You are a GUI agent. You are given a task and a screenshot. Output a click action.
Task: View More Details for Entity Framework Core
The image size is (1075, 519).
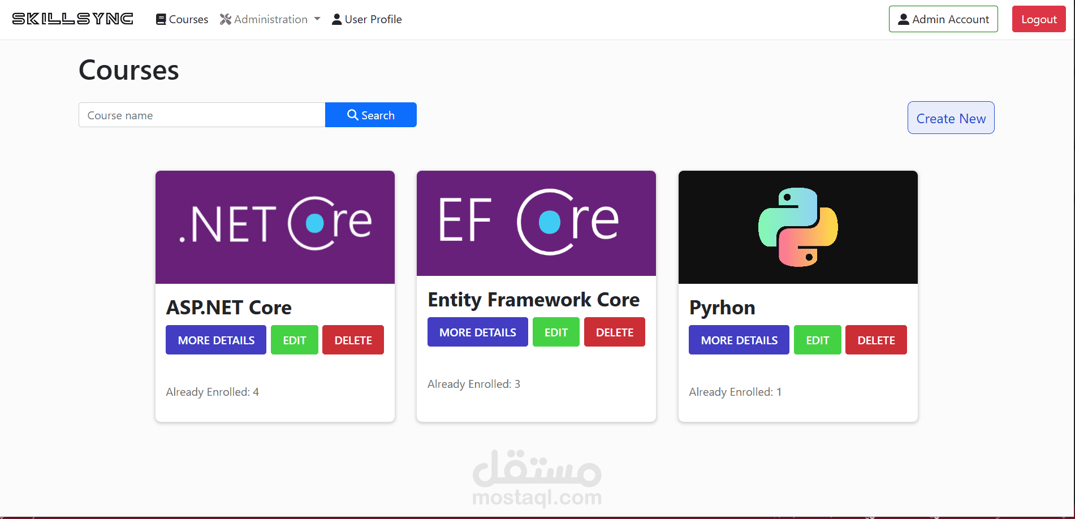478,332
